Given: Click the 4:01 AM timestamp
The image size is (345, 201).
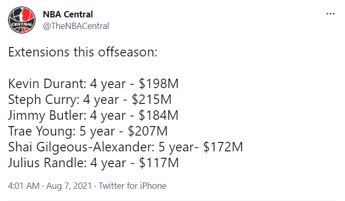Looking at the screenshot, I should (24, 186).
